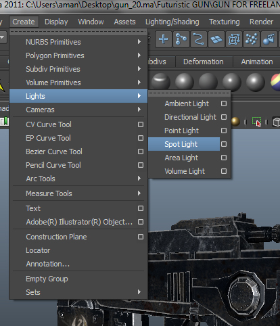
Task: Switch to the Deformation shelf tab
Action: 204,62
